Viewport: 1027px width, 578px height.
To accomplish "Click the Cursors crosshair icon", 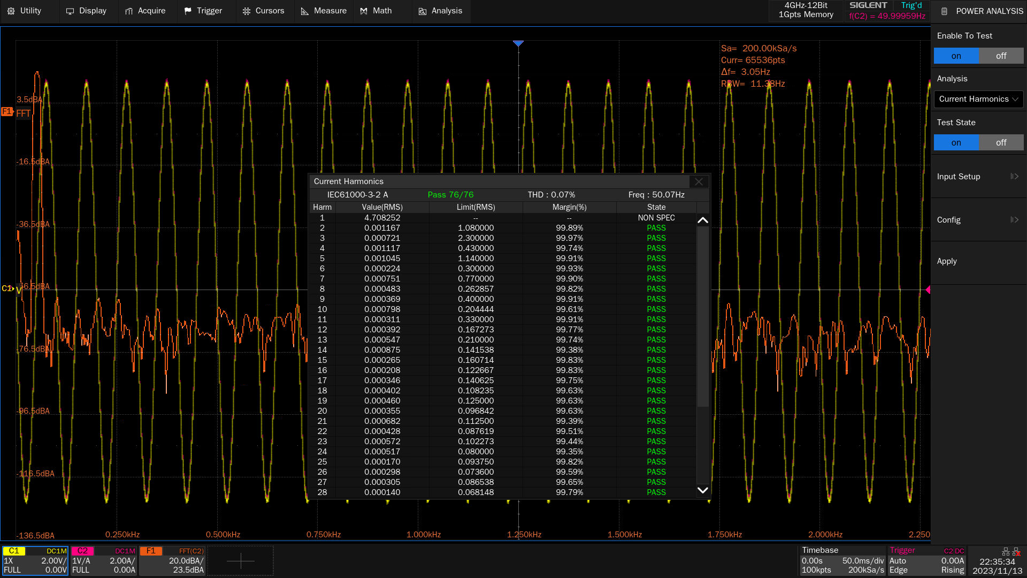I will click(247, 11).
